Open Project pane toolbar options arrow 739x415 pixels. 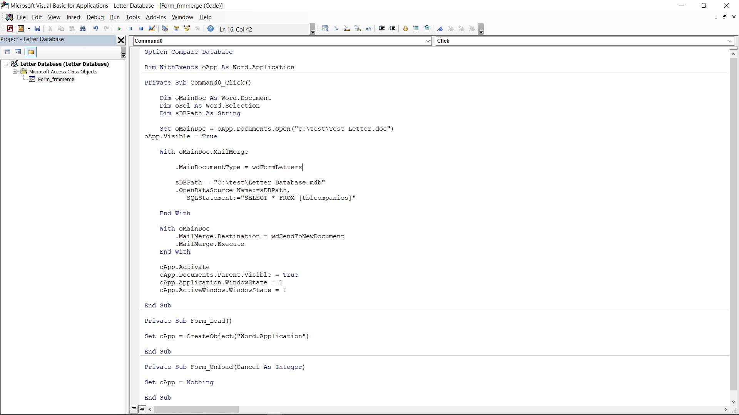(x=124, y=52)
